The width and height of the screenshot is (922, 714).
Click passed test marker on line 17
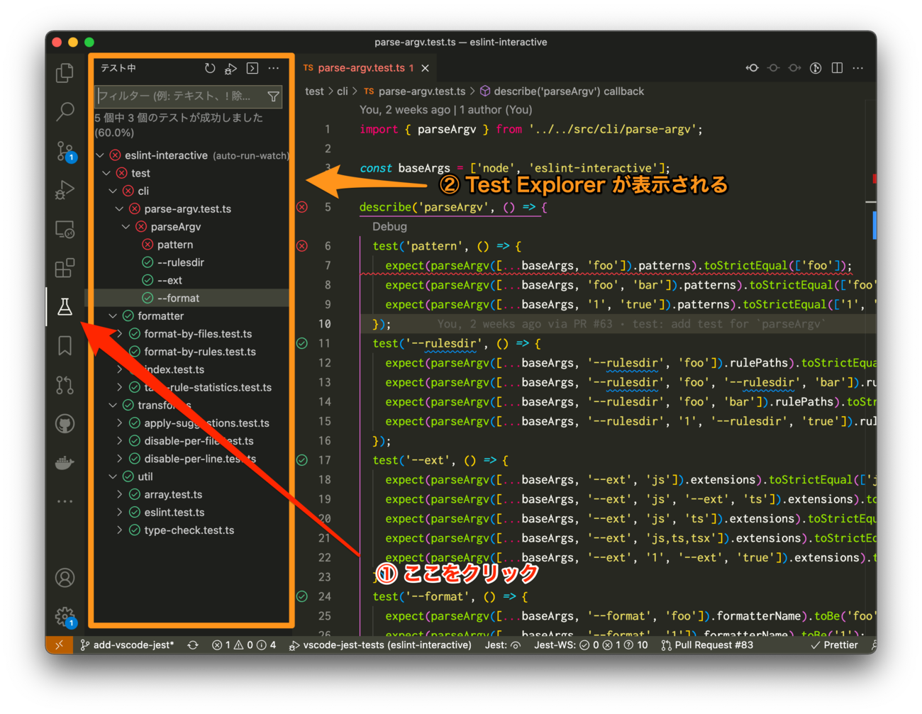point(302,460)
